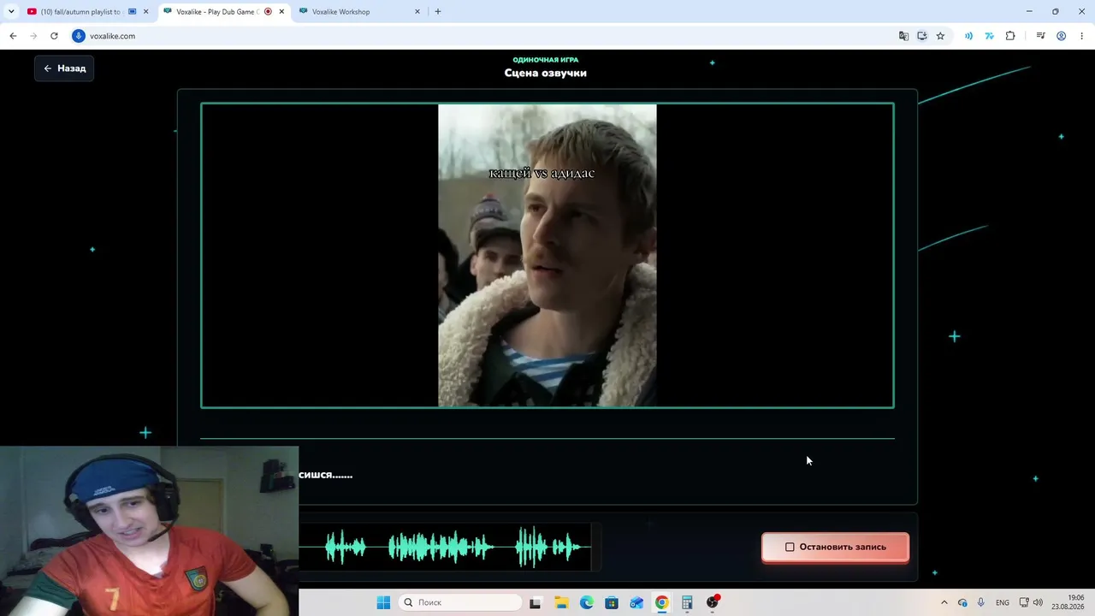Viewport: 1095px width, 616px height.
Task: Go back with the Назад button
Action: pyautogui.click(x=64, y=68)
